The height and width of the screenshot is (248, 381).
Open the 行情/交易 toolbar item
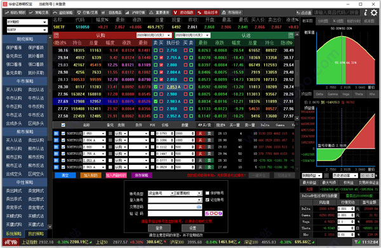point(87,13)
